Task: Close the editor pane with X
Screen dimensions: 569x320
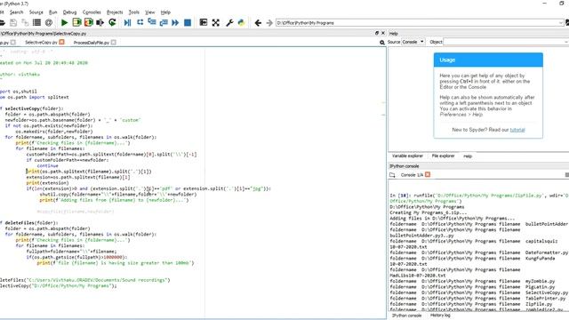Action: [383, 33]
